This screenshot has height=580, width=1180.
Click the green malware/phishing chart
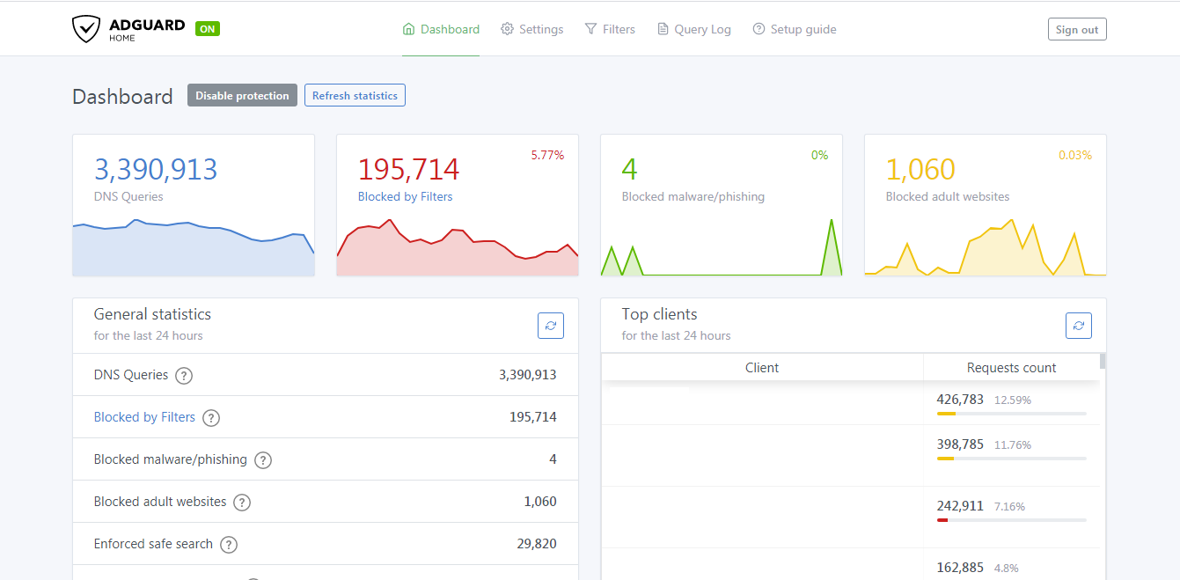pyautogui.click(x=722, y=247)
